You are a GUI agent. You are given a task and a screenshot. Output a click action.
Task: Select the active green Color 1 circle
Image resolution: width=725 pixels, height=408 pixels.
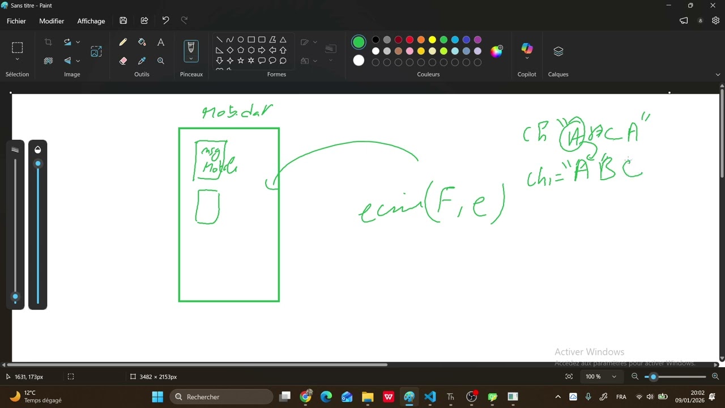click(x=359, y=42)
